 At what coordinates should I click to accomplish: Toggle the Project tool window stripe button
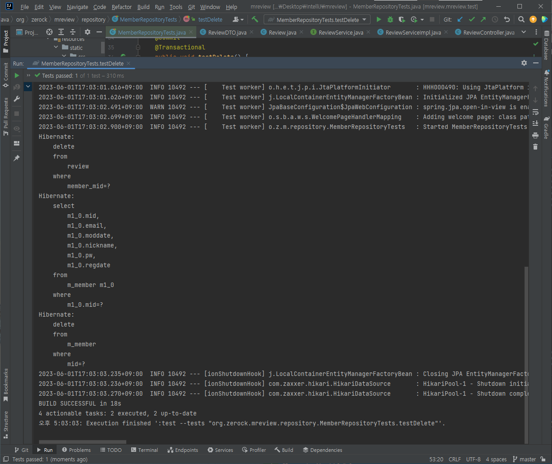pyautogui.click(x=6, y=42)
